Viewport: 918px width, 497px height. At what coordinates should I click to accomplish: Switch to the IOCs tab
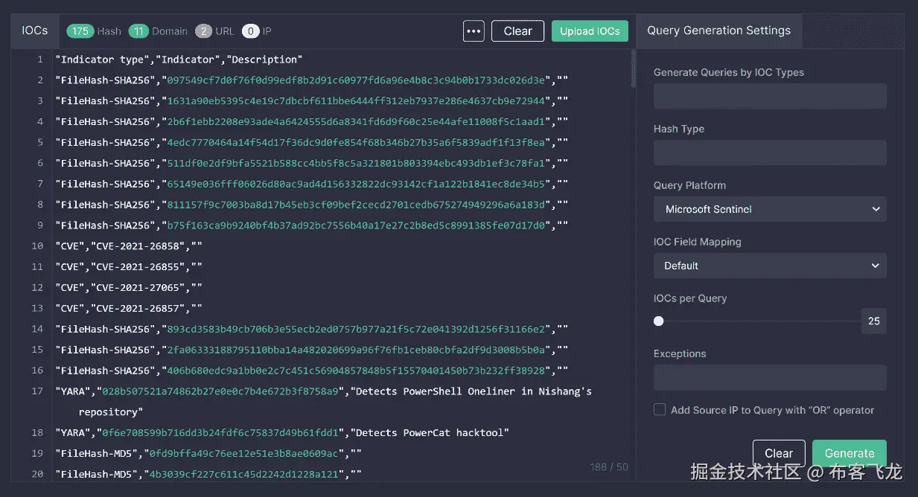pyautogui.click(x=34, y=31)
